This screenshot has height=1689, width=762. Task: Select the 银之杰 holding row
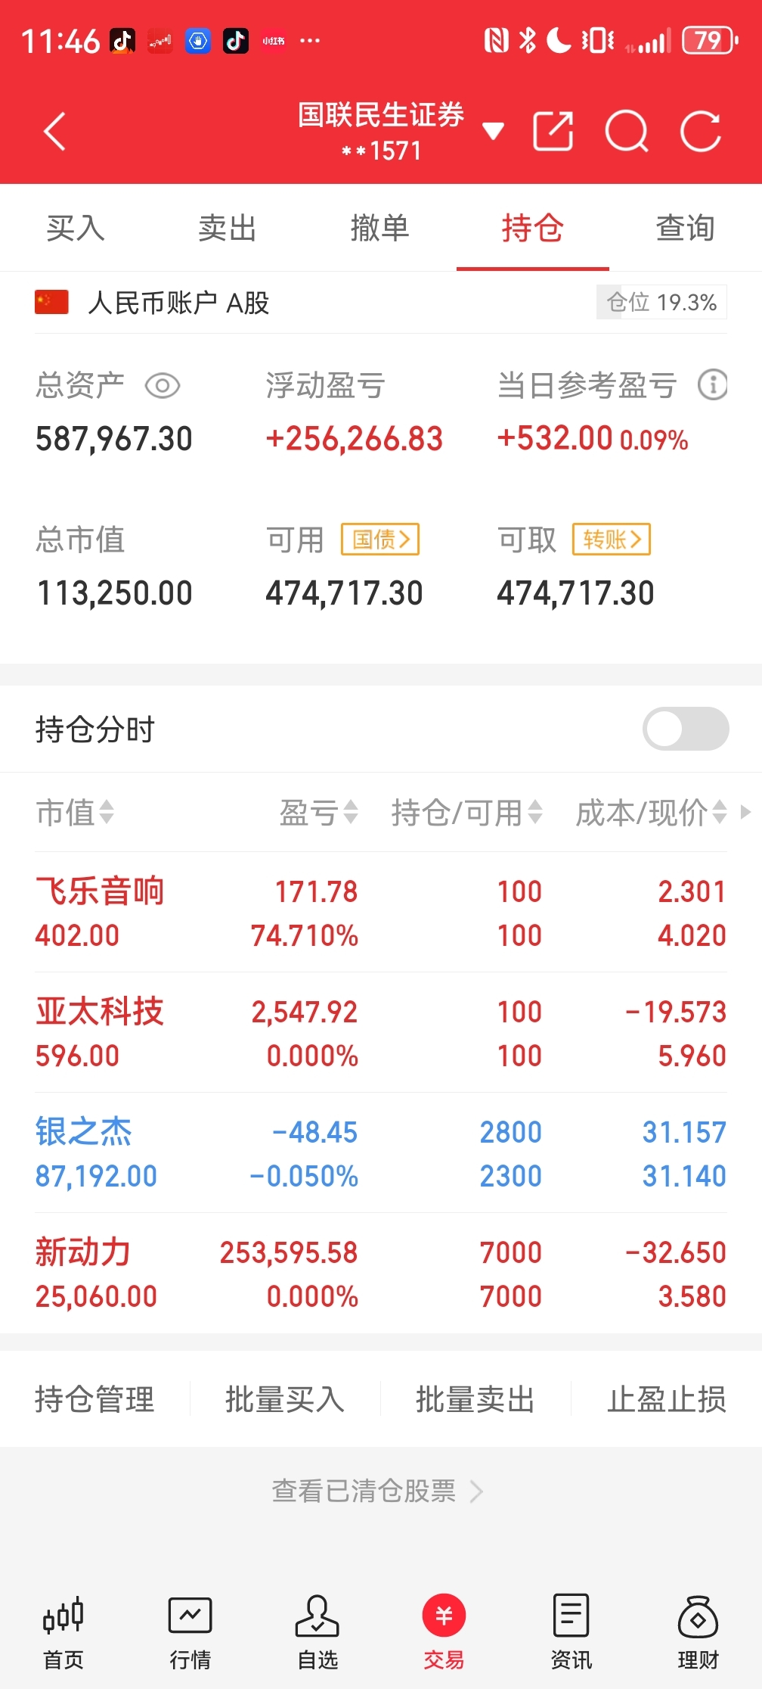click(x=381, y=1153)
